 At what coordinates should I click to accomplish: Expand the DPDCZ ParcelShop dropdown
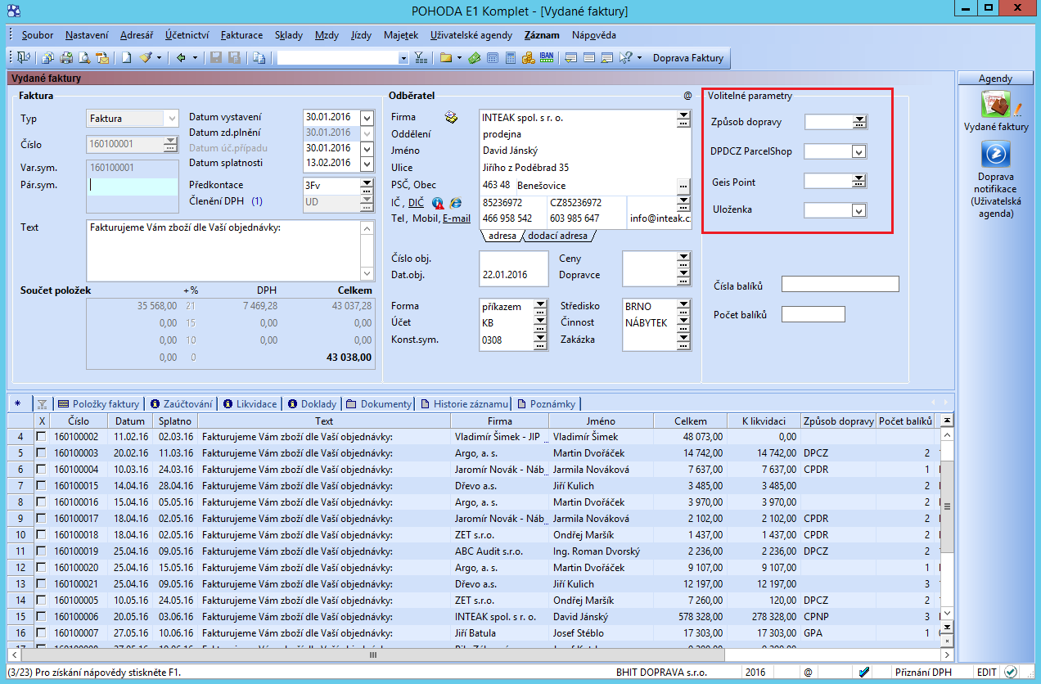point(858,151)
